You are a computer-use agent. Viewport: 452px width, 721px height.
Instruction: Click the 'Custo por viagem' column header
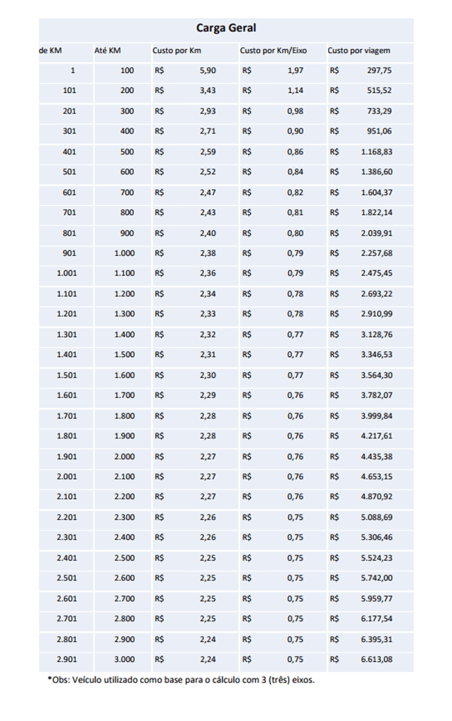pos(359,51)
